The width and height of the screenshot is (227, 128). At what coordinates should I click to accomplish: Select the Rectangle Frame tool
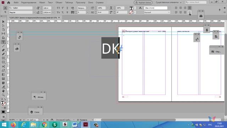(x=3, y=58)
